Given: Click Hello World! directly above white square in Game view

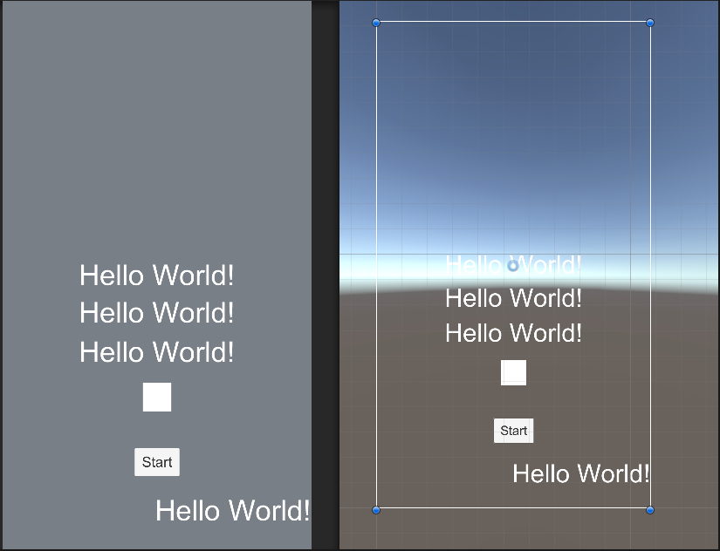Looking at the screenshot, I should (x=157, y=352).
